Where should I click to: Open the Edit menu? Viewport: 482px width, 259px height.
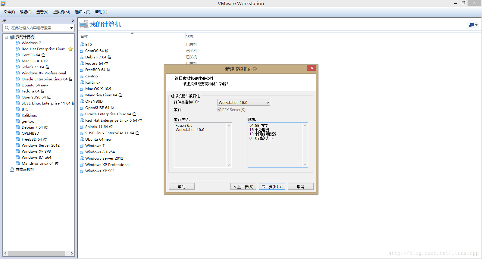(x=26, y=12)
